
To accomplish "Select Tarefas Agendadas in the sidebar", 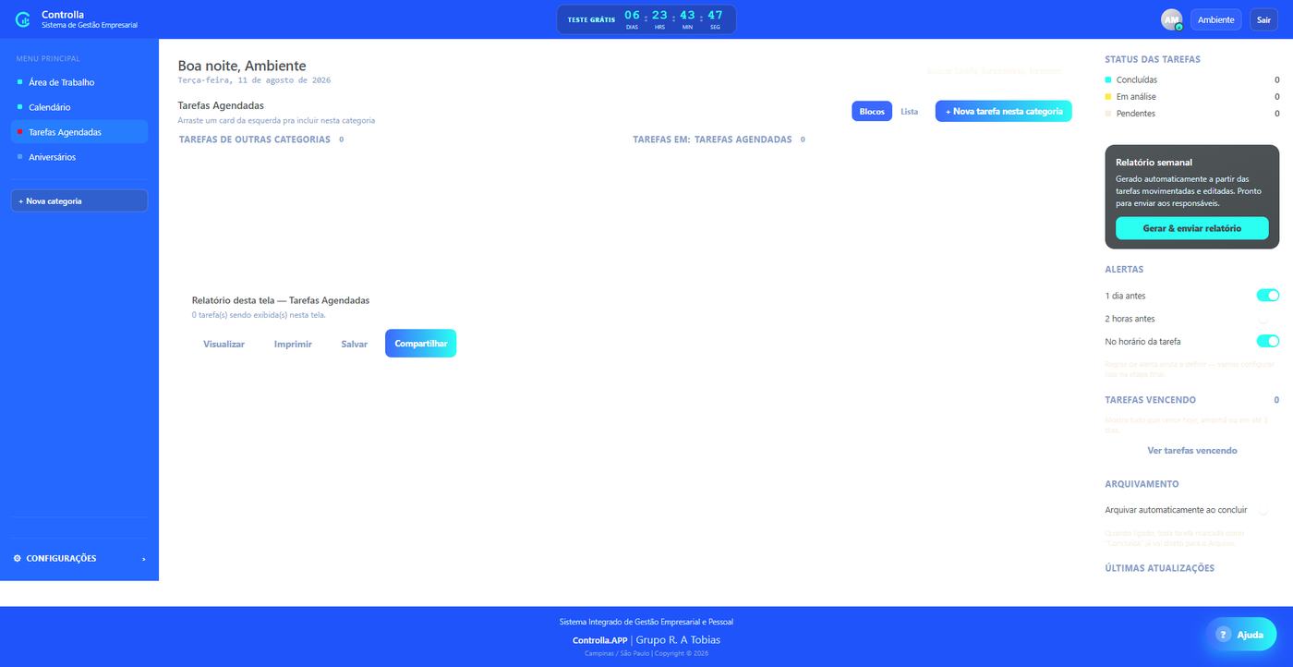I will 79,132.
